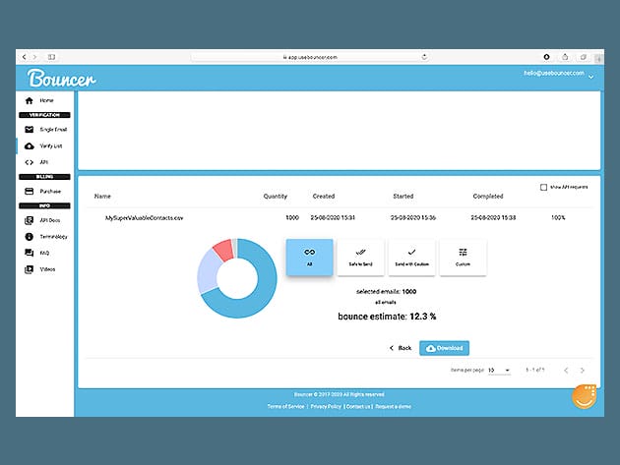Click the red segment of the donut chart
The image size is (620, 465).
[223, 251]
